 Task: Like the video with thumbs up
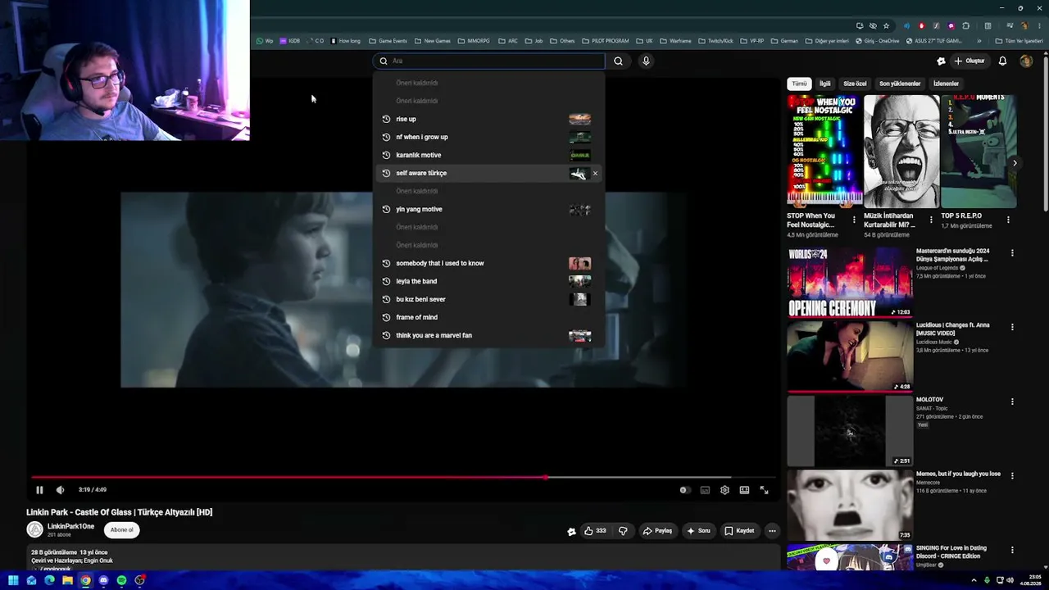click(595, 531)
